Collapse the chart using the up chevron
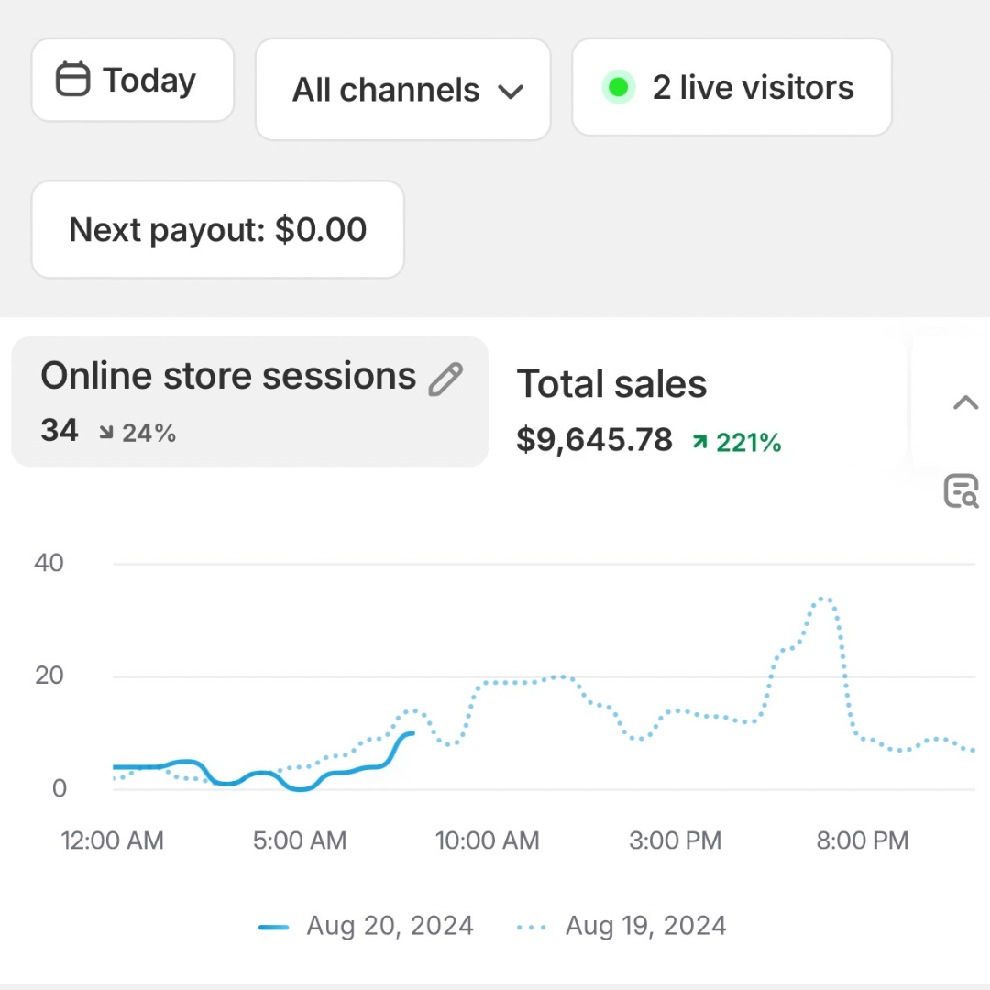Viewport: 990px width, 990px height. tap(965, 402)
